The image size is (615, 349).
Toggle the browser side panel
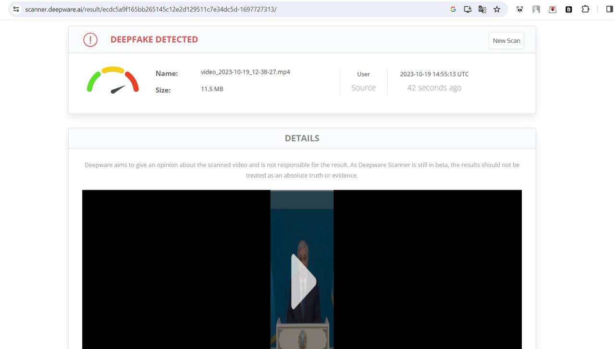point(610,9)
